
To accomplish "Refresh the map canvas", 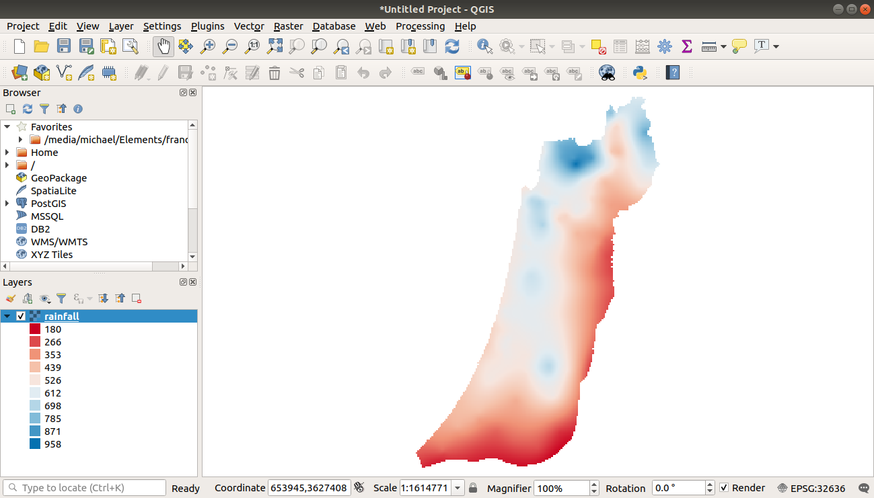I will [x=452, y=46].
